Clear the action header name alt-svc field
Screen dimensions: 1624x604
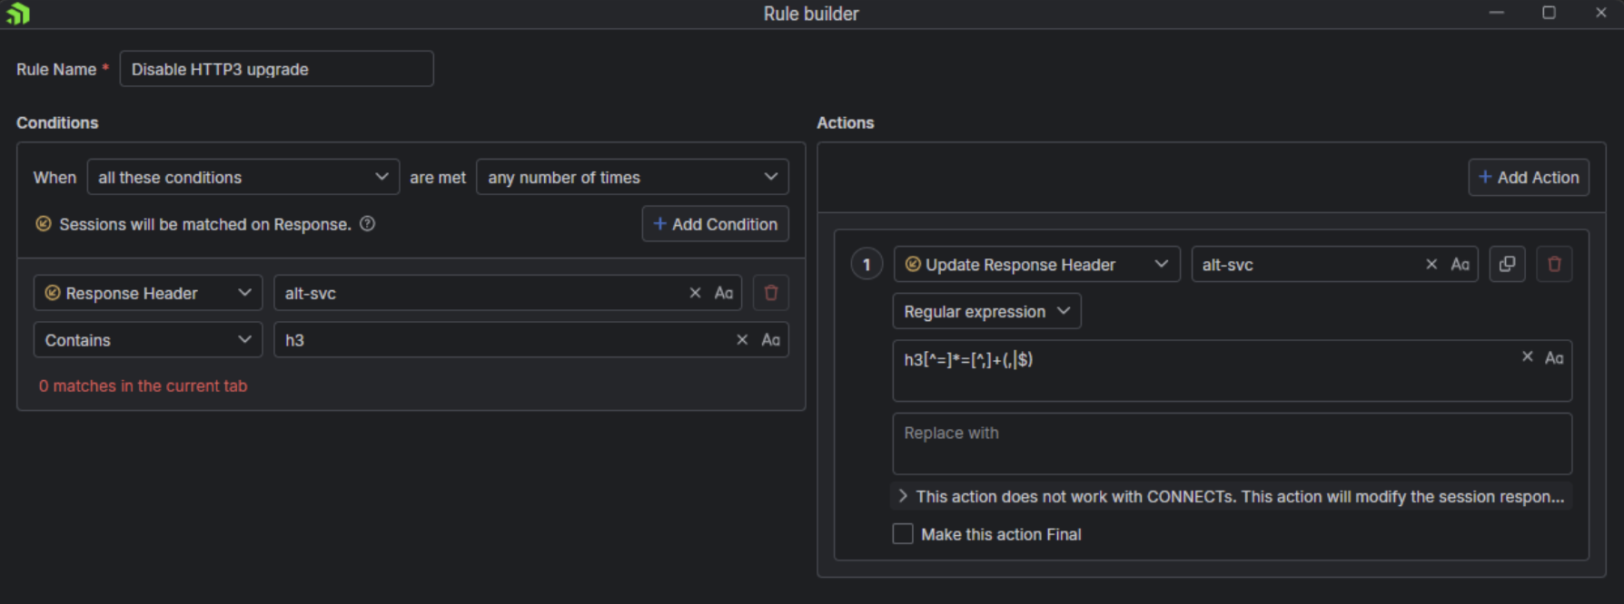tap(1431, 264)
